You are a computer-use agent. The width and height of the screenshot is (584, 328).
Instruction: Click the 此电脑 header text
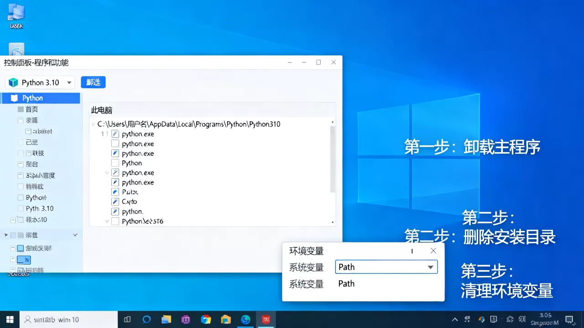[102, 110]
